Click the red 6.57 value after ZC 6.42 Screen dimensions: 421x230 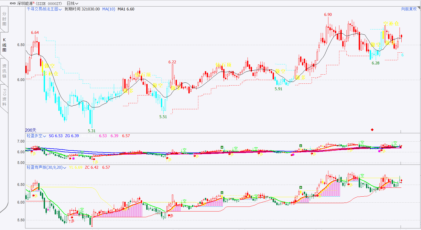point(106,167)
